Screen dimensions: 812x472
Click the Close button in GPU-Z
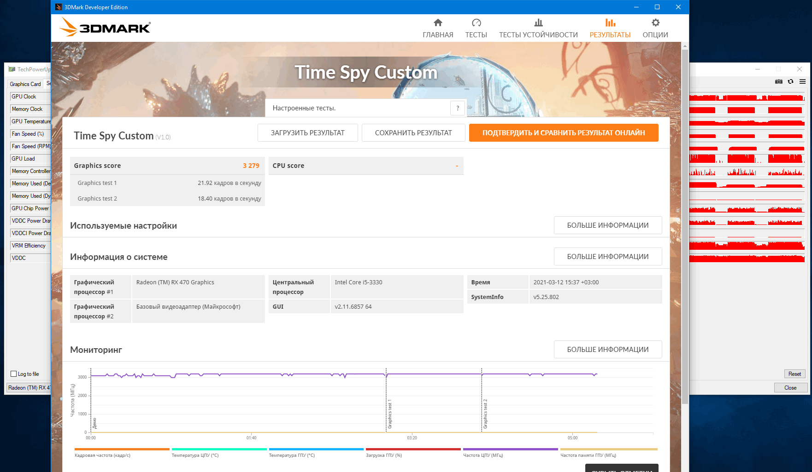[791, 388]
